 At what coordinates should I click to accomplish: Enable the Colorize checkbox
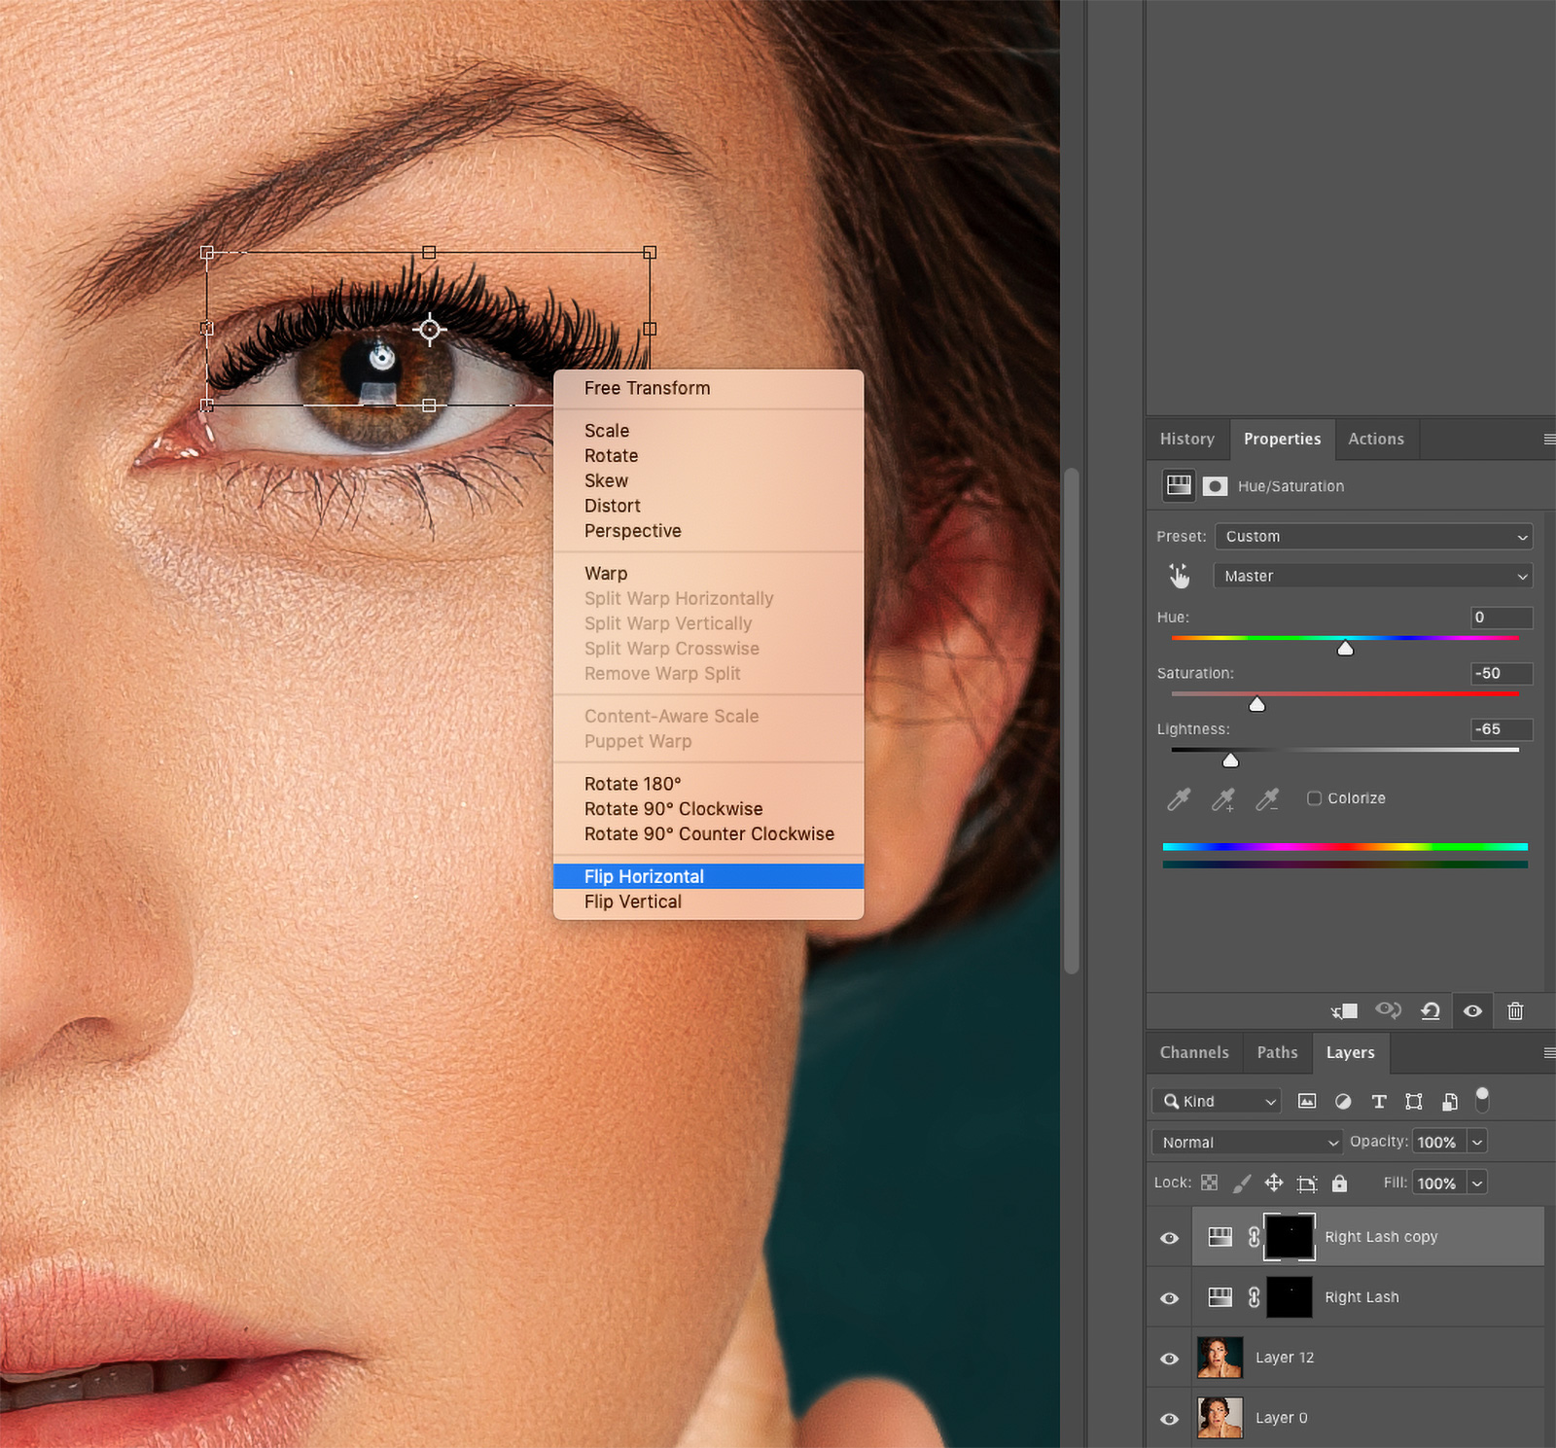point(1315,798)
